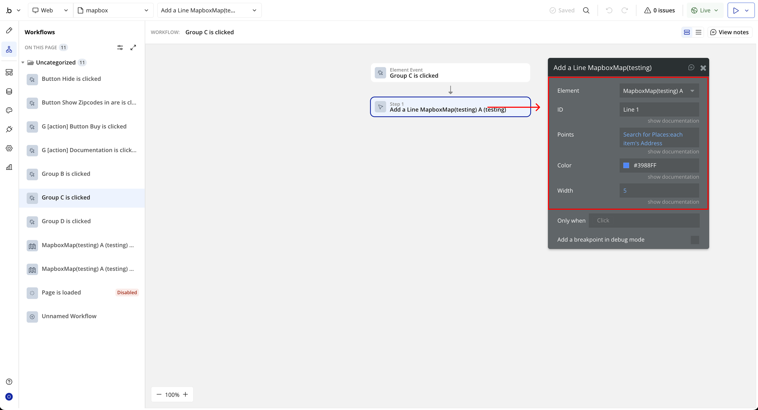Switch to the compact list view toggle
The height and width of the screenshot is (410, 758).
click(698, 32)
